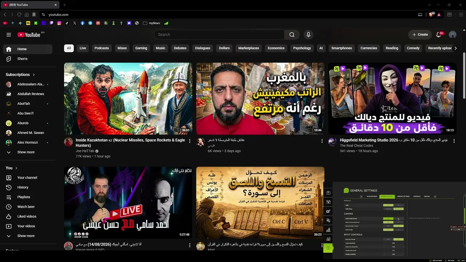466x262 pixels.
Task: Open a new browser tab
Action: [x=64, y=5]
